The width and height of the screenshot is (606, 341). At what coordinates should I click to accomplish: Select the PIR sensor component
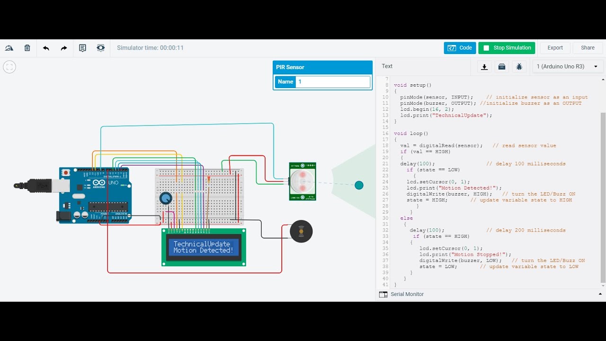(302, 181)
